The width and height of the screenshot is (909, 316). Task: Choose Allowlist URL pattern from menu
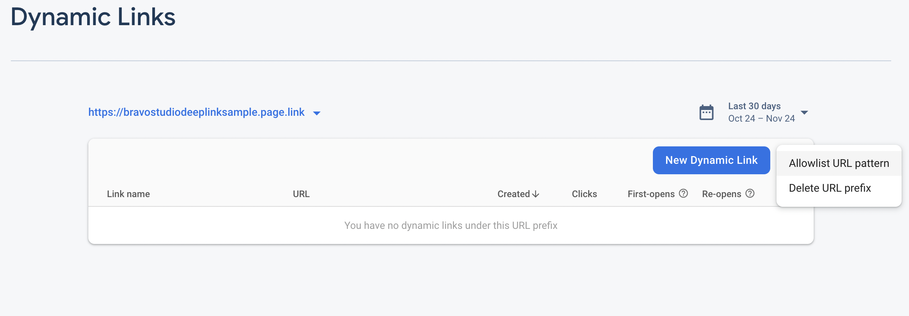(x=838, y=163)
